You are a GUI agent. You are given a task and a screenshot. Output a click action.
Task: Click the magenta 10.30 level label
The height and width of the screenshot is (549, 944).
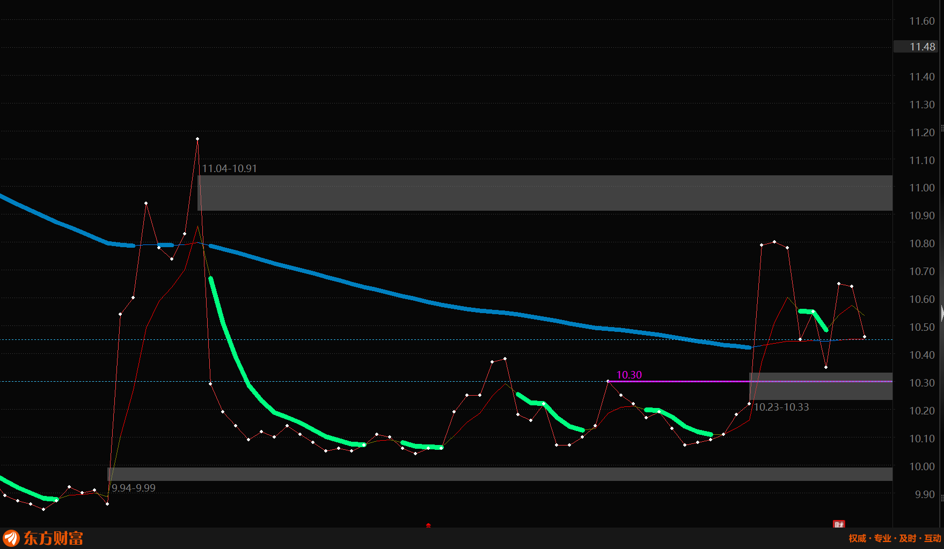pyautogui.click(x=629, y=375)
